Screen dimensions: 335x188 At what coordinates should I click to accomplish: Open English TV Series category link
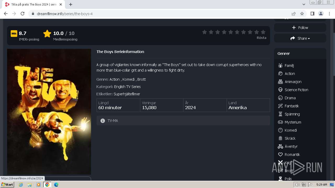click(x=127, y=87)
